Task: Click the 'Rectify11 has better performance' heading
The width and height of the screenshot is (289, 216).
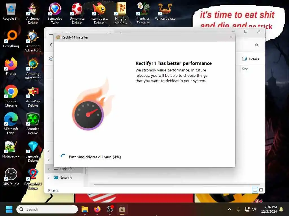Action: tap(174, 63)
